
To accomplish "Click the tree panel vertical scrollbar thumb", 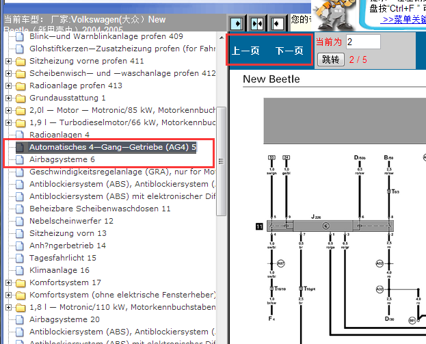I will coord(221,161).
